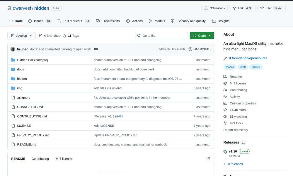This screenshot has height=176, width=293.
Task: Open the hidden repository name link
Action: tap(42, 8)
